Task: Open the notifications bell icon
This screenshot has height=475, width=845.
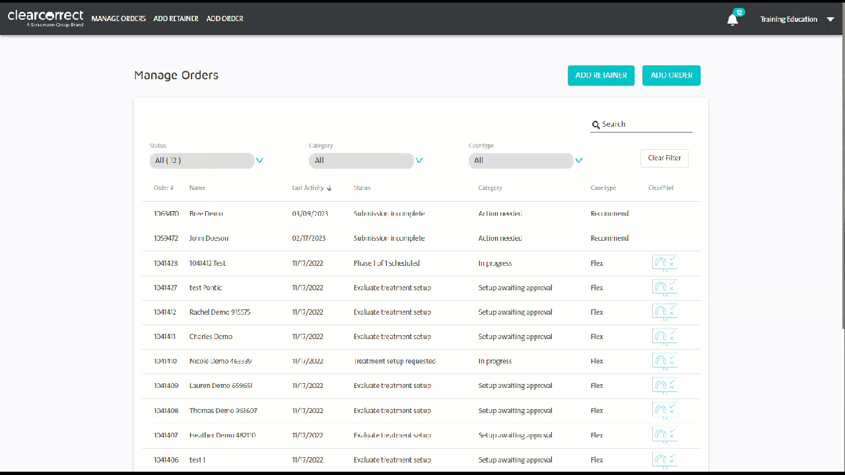Action: (733, 19)
